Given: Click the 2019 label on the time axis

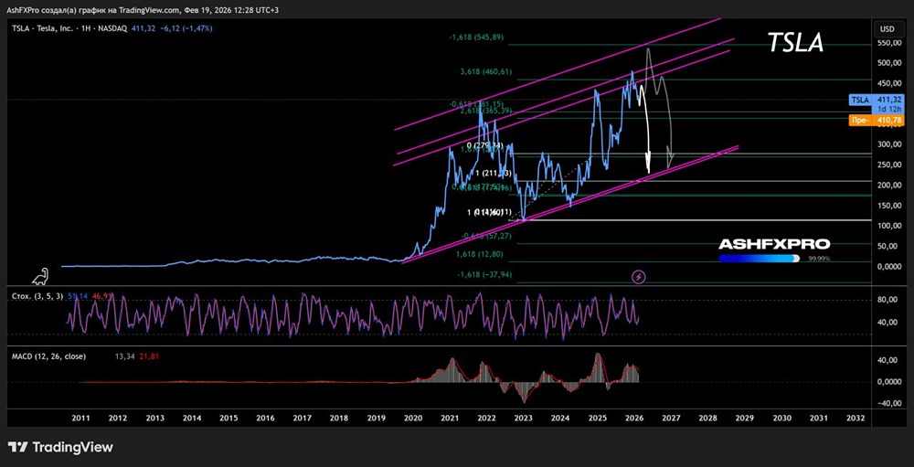Looking at the screenshot, I should coord(376,418).
